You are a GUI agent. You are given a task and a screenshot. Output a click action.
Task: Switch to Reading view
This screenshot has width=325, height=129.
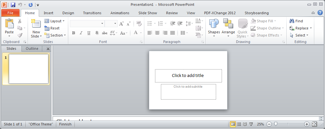[245, 124]
